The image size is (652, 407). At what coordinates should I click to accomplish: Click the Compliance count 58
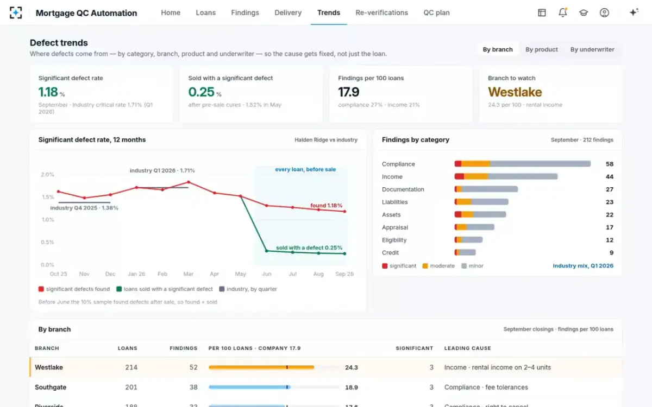(x=610, y=164)
